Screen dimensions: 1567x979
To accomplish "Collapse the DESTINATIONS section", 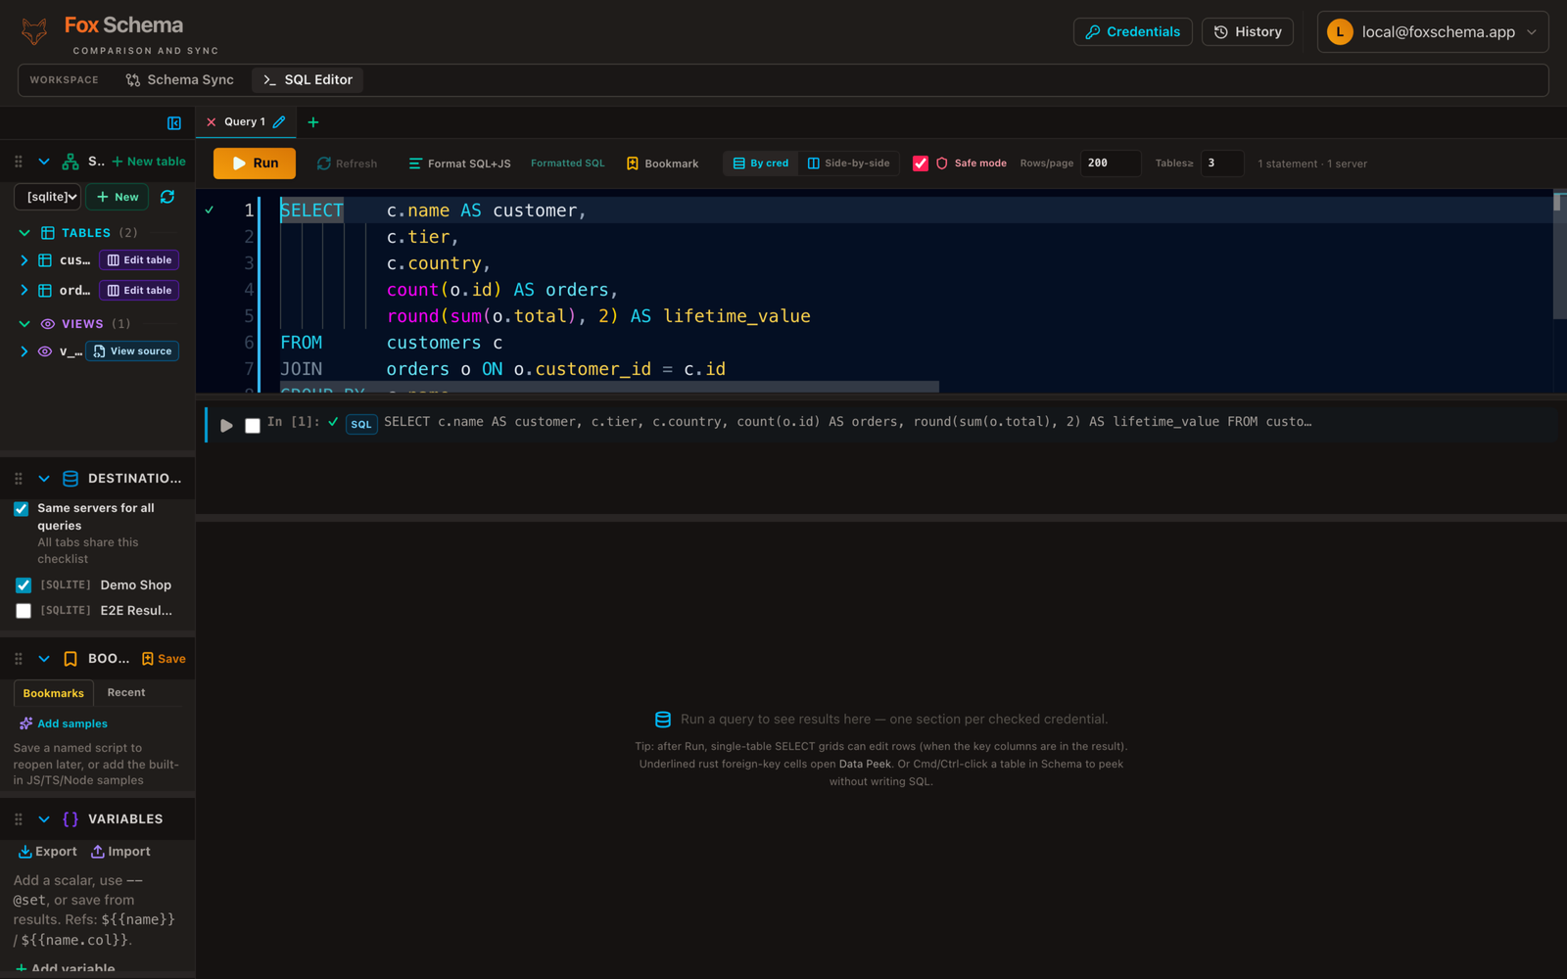I will coord(44,479).
